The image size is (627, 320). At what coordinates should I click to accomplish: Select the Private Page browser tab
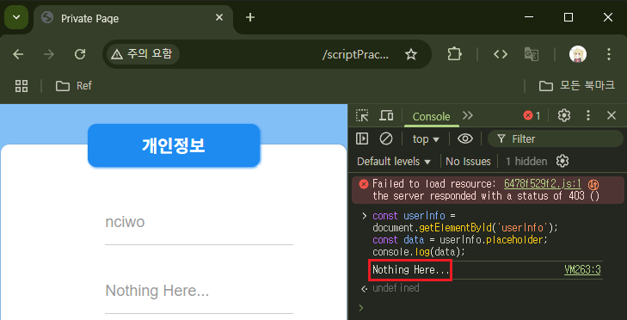[132, 18]
